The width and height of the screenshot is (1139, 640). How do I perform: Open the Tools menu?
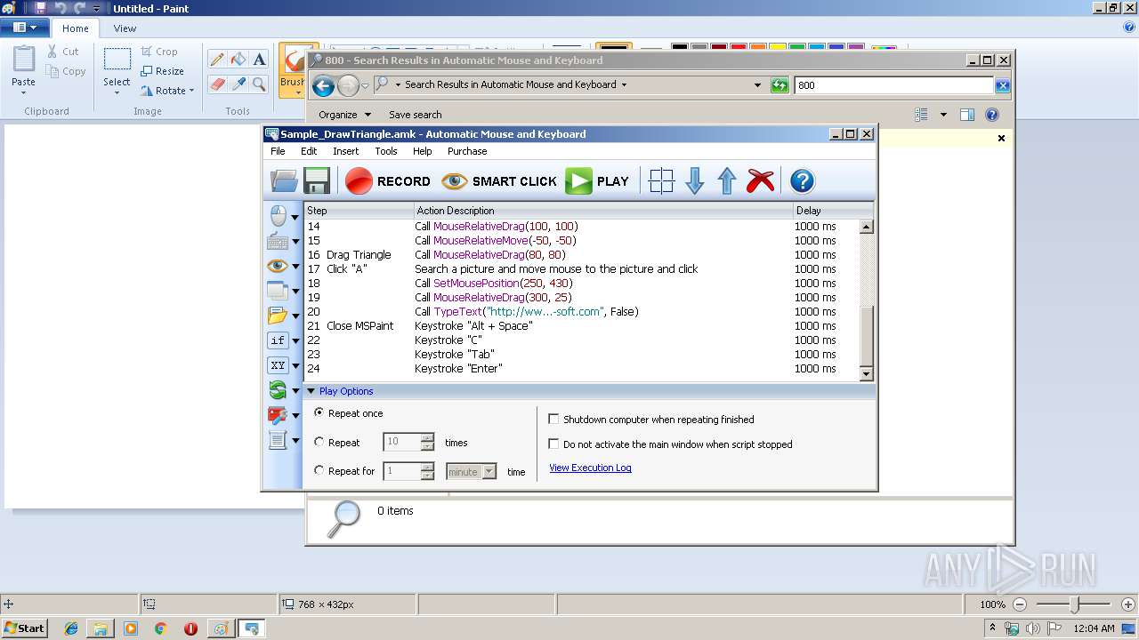tap(386, 151)
